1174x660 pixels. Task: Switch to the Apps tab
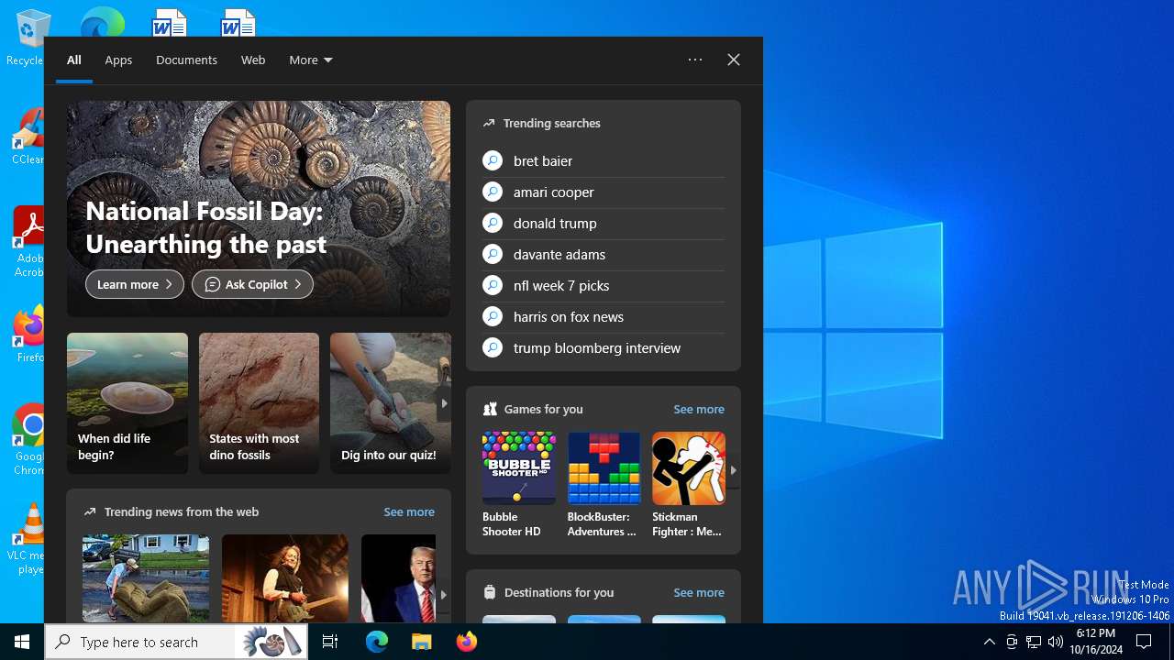coord(118,60)
